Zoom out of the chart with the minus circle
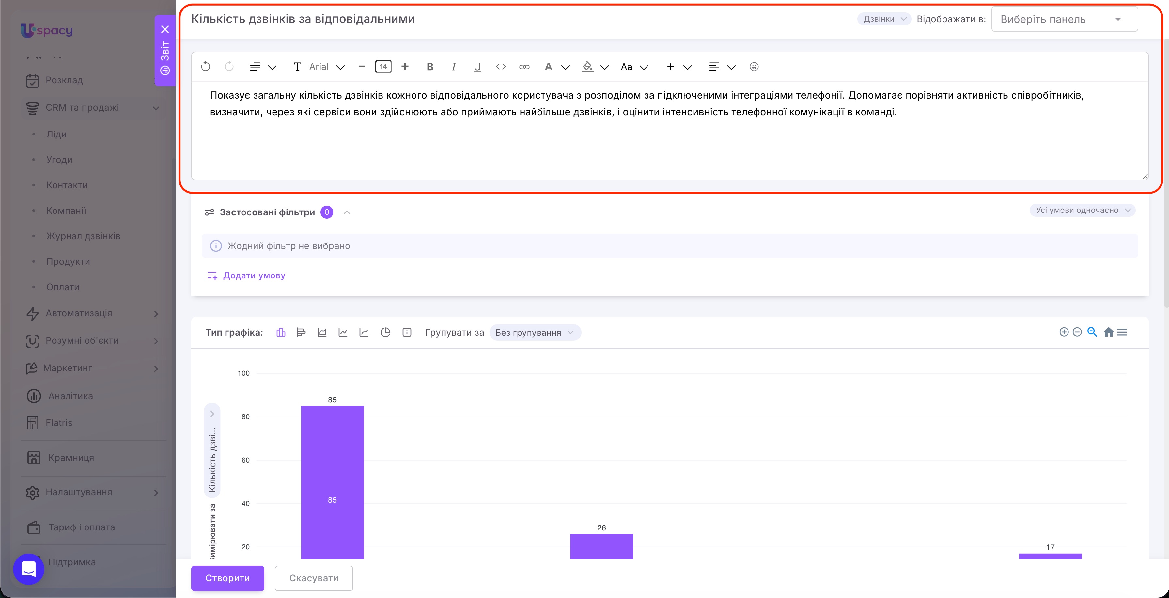 pyautogui.click(x=1077, y=332)
